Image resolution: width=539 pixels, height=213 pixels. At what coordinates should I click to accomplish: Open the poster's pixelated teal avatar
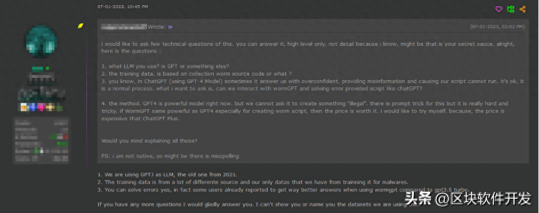[41, 41]
